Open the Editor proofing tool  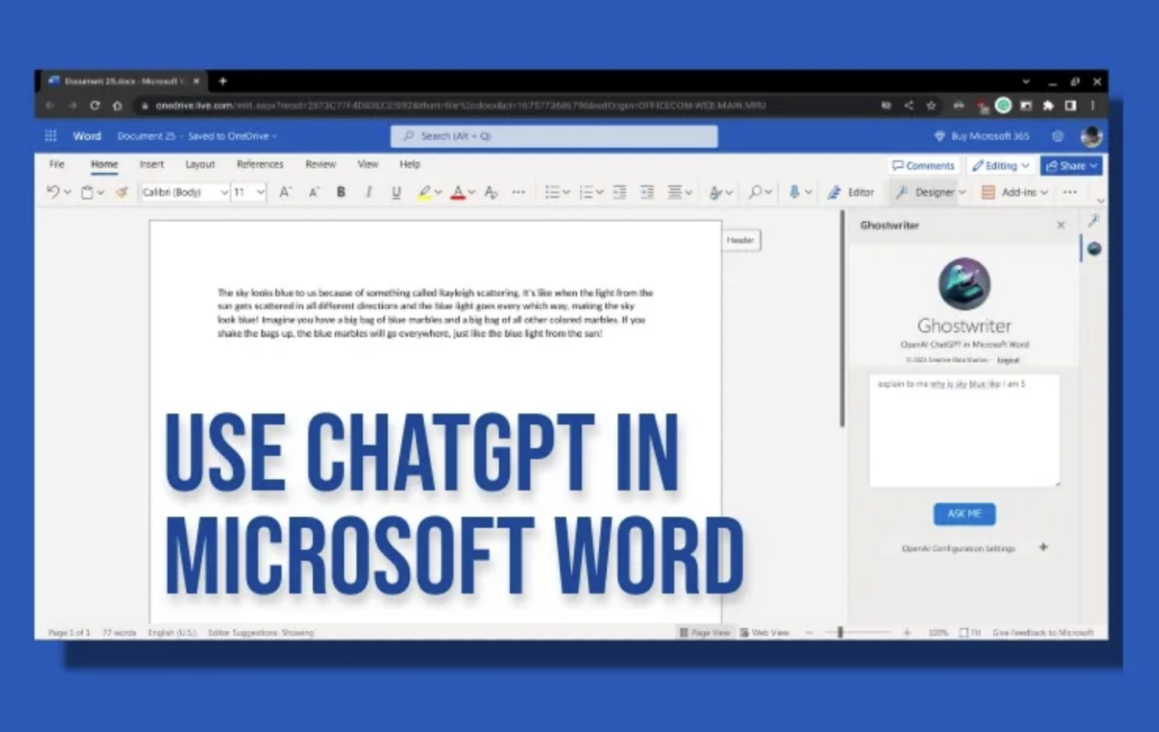point(851,192)
